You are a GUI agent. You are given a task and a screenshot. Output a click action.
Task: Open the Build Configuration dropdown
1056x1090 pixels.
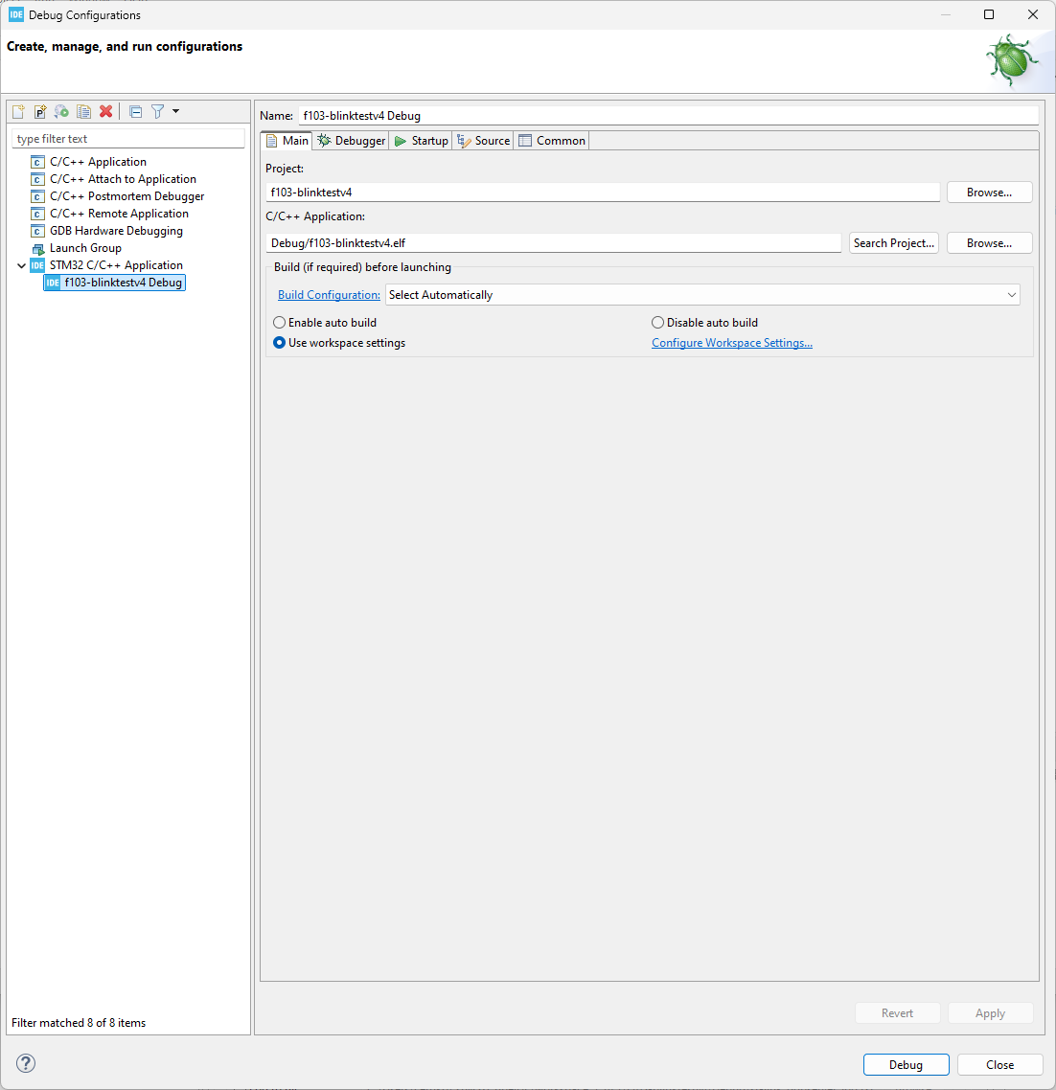(1011, 294)
